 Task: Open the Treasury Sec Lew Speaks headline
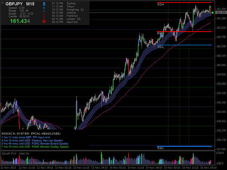click(32, 141)
